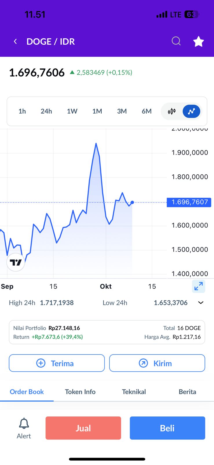
Task: Click the 1.500,0000 price axis label
Action: coord(190,249)
